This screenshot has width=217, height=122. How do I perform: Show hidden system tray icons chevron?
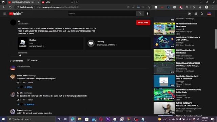pyautogui.click(x=170, y=119)
